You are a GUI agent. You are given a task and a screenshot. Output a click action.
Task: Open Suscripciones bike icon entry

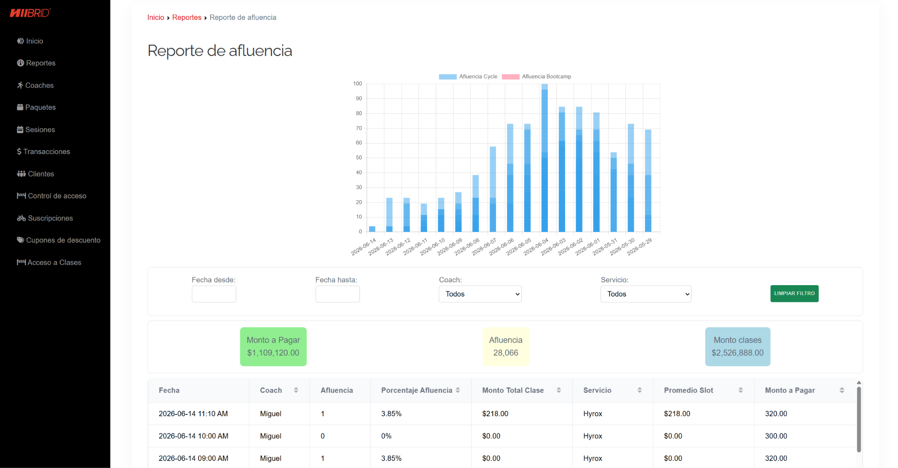tap(45, 218)
